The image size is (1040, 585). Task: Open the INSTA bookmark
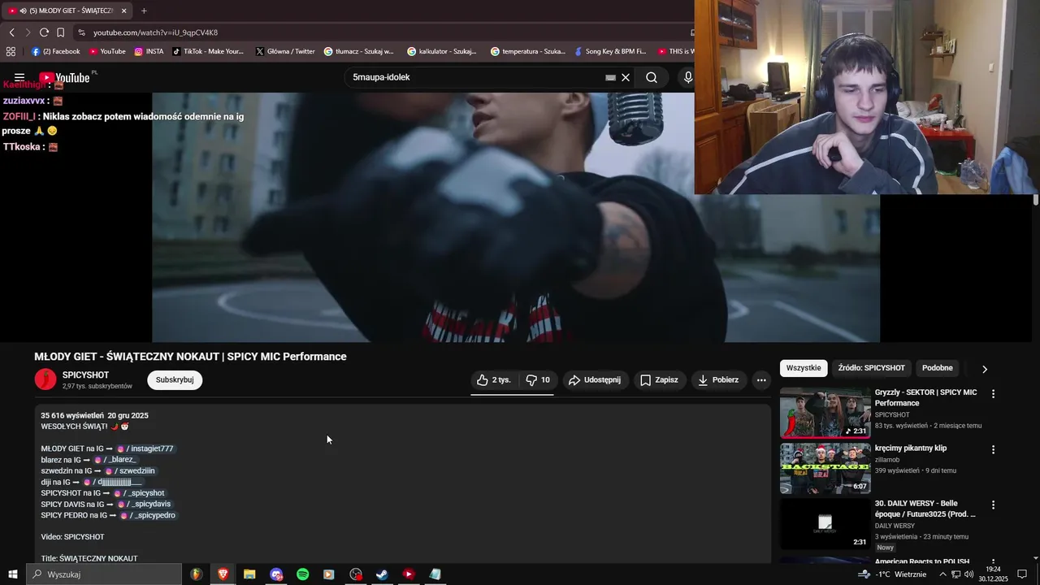(149, 51)
